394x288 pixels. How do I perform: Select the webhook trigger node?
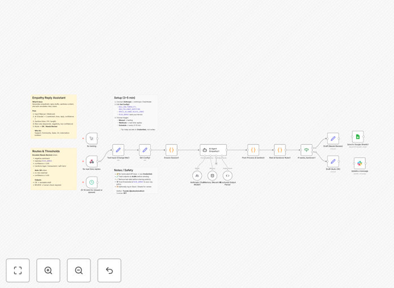pyautogui.click(x=92, y=161)
